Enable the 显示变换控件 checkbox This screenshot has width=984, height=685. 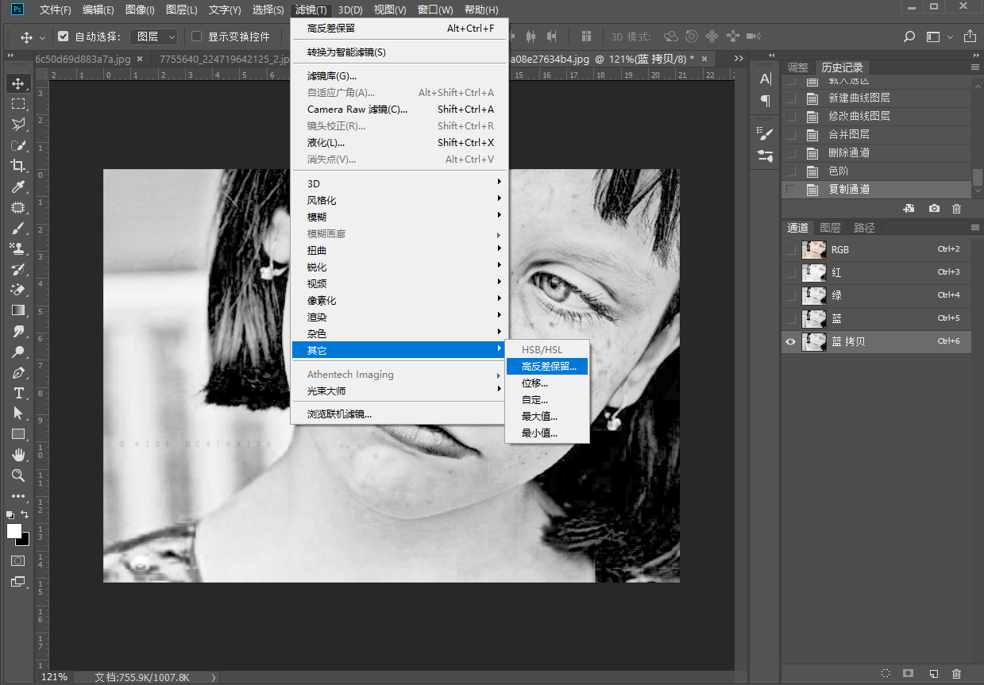(197, 37)
